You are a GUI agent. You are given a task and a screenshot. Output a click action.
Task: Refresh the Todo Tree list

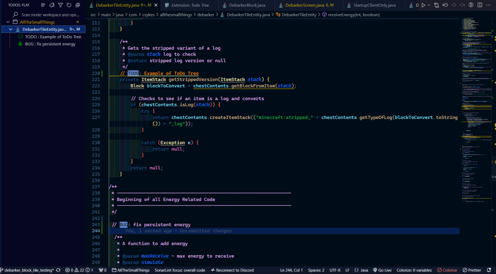point(69,5)
